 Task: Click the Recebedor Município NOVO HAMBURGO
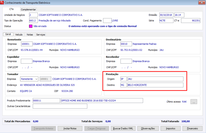(169, 67)
